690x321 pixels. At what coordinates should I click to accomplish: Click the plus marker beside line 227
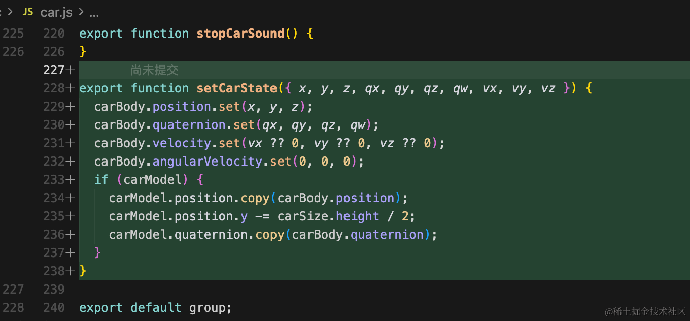coord(71,70)
